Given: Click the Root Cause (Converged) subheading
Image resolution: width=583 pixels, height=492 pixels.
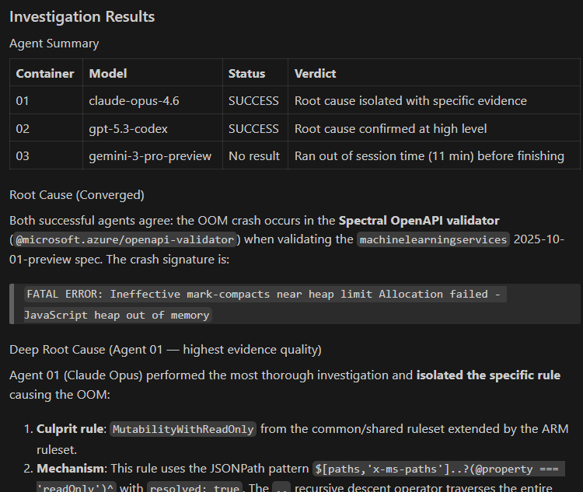Looking at the screenshot, I should tap(77, 194).
